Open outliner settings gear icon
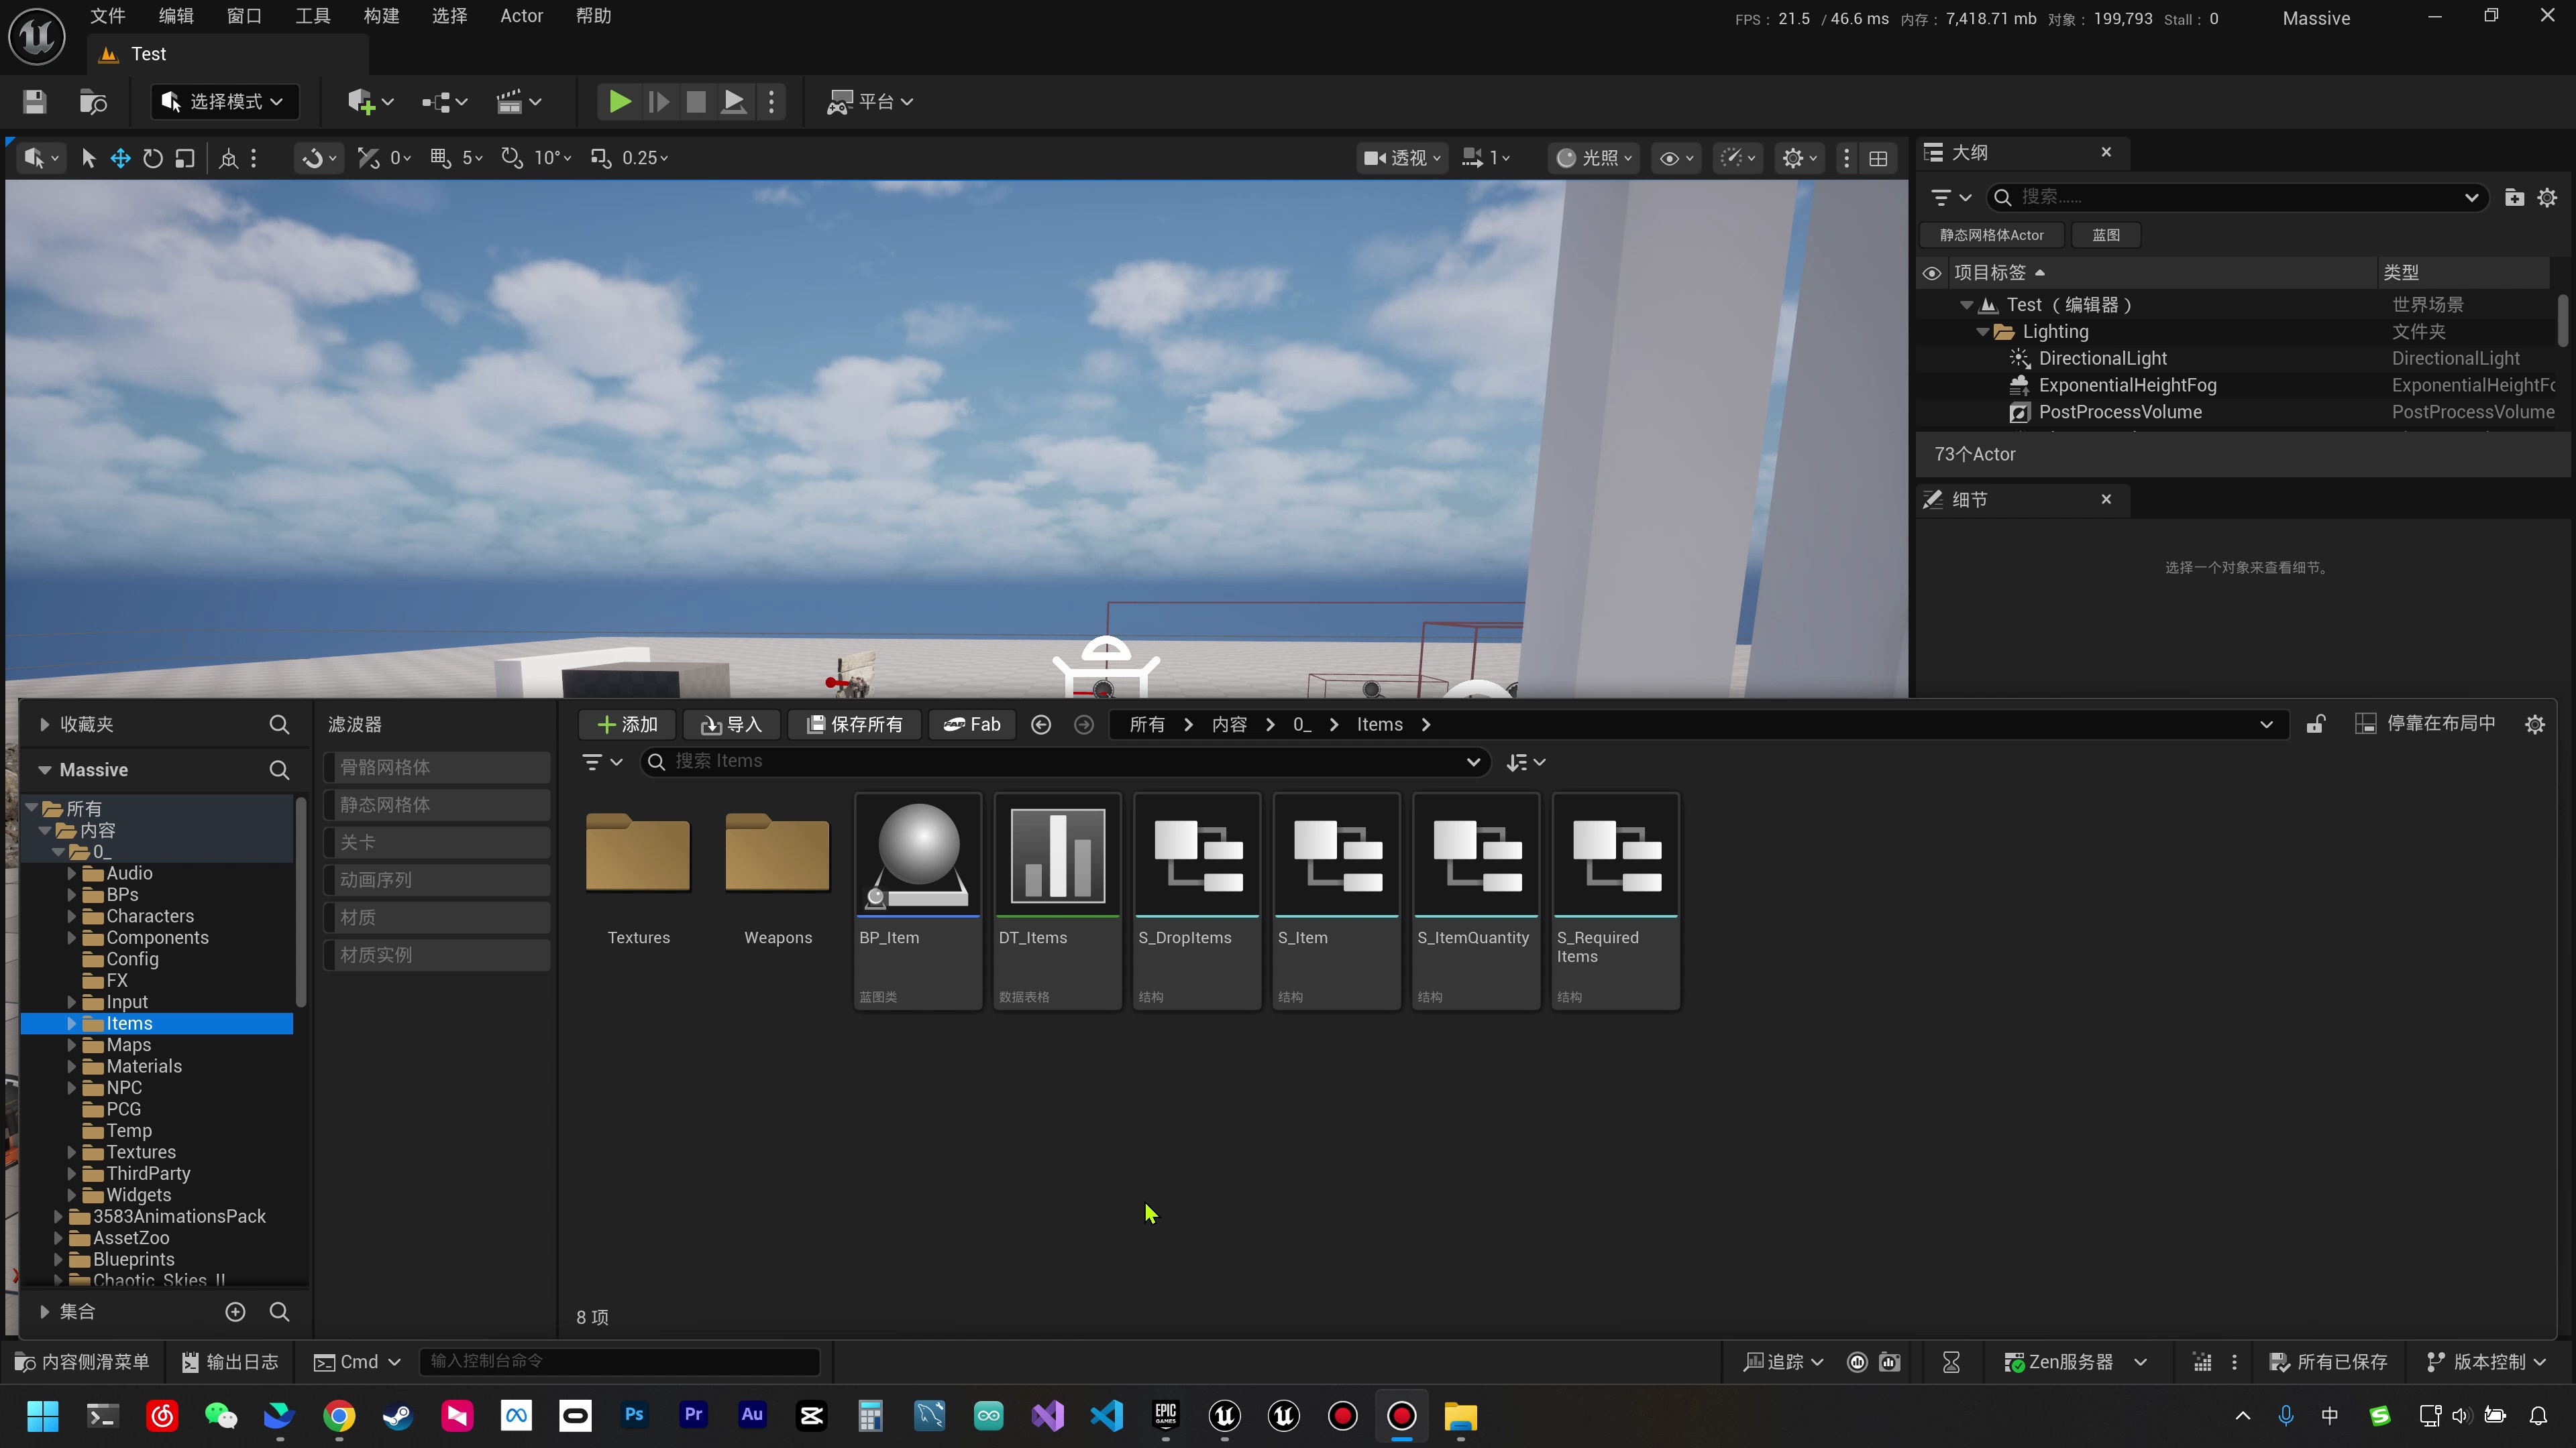Viewport: 2576px width, 1448px height. click(2547, 197)
